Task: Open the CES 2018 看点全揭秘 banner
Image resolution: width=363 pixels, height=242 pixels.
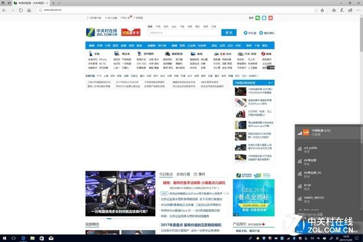Action: 254,198
